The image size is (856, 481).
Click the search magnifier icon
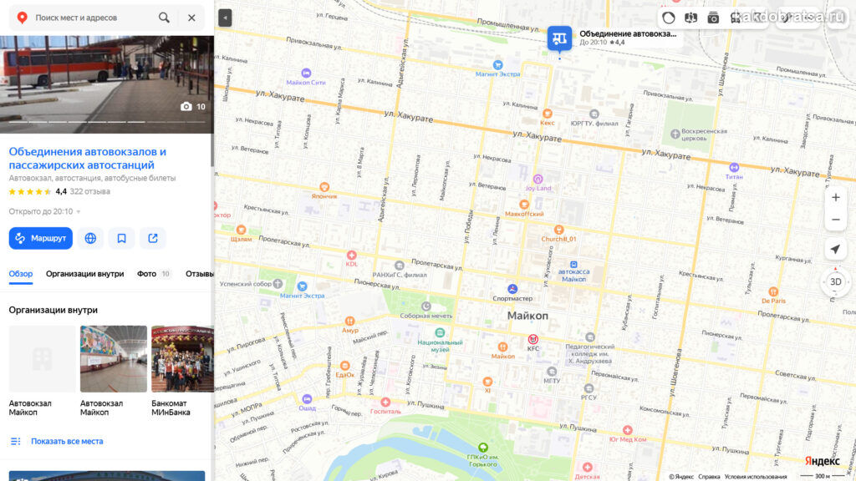point(164,18)
